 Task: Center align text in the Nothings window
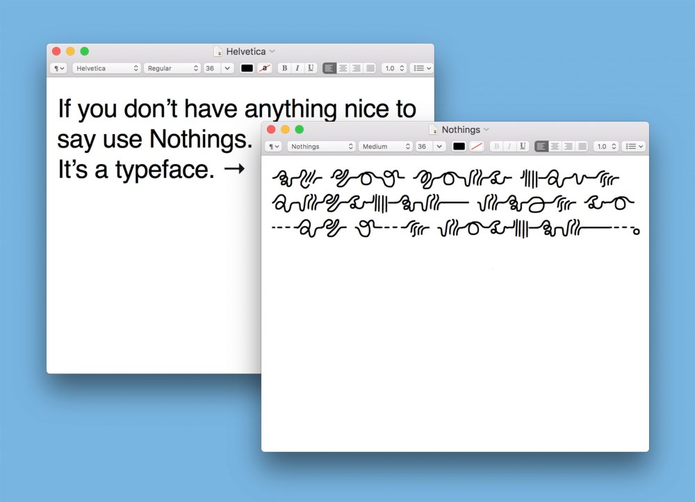[555, 147]
